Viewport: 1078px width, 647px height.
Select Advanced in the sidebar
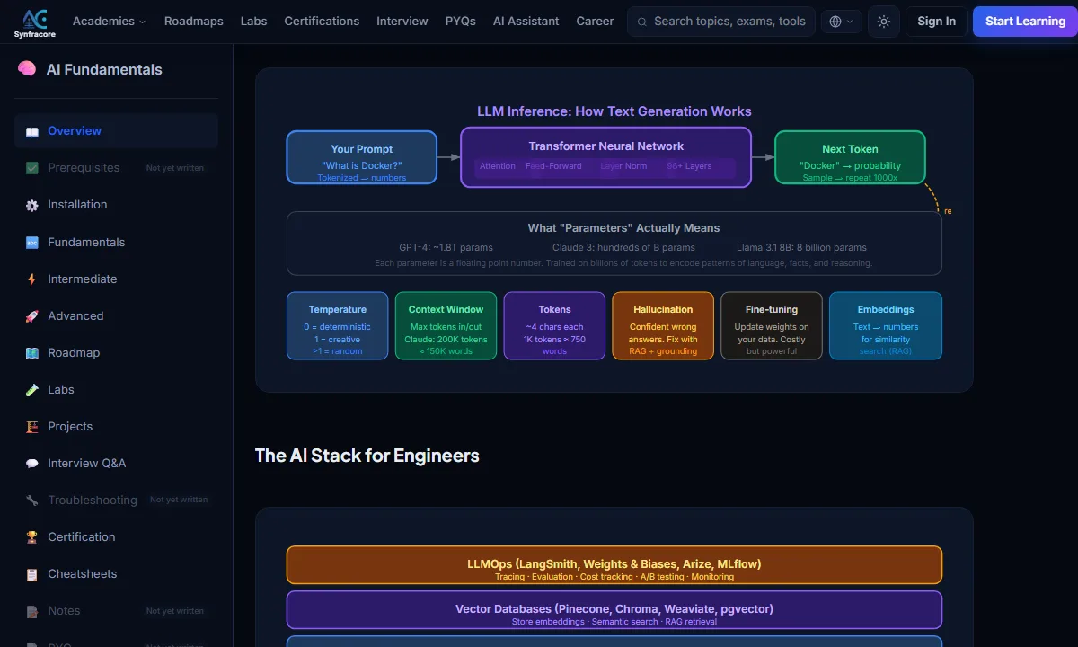pos(116,316)
